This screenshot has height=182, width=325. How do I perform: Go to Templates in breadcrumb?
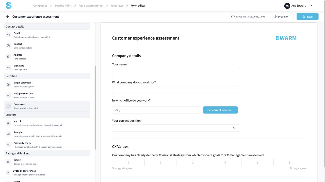tap(117, 6)
